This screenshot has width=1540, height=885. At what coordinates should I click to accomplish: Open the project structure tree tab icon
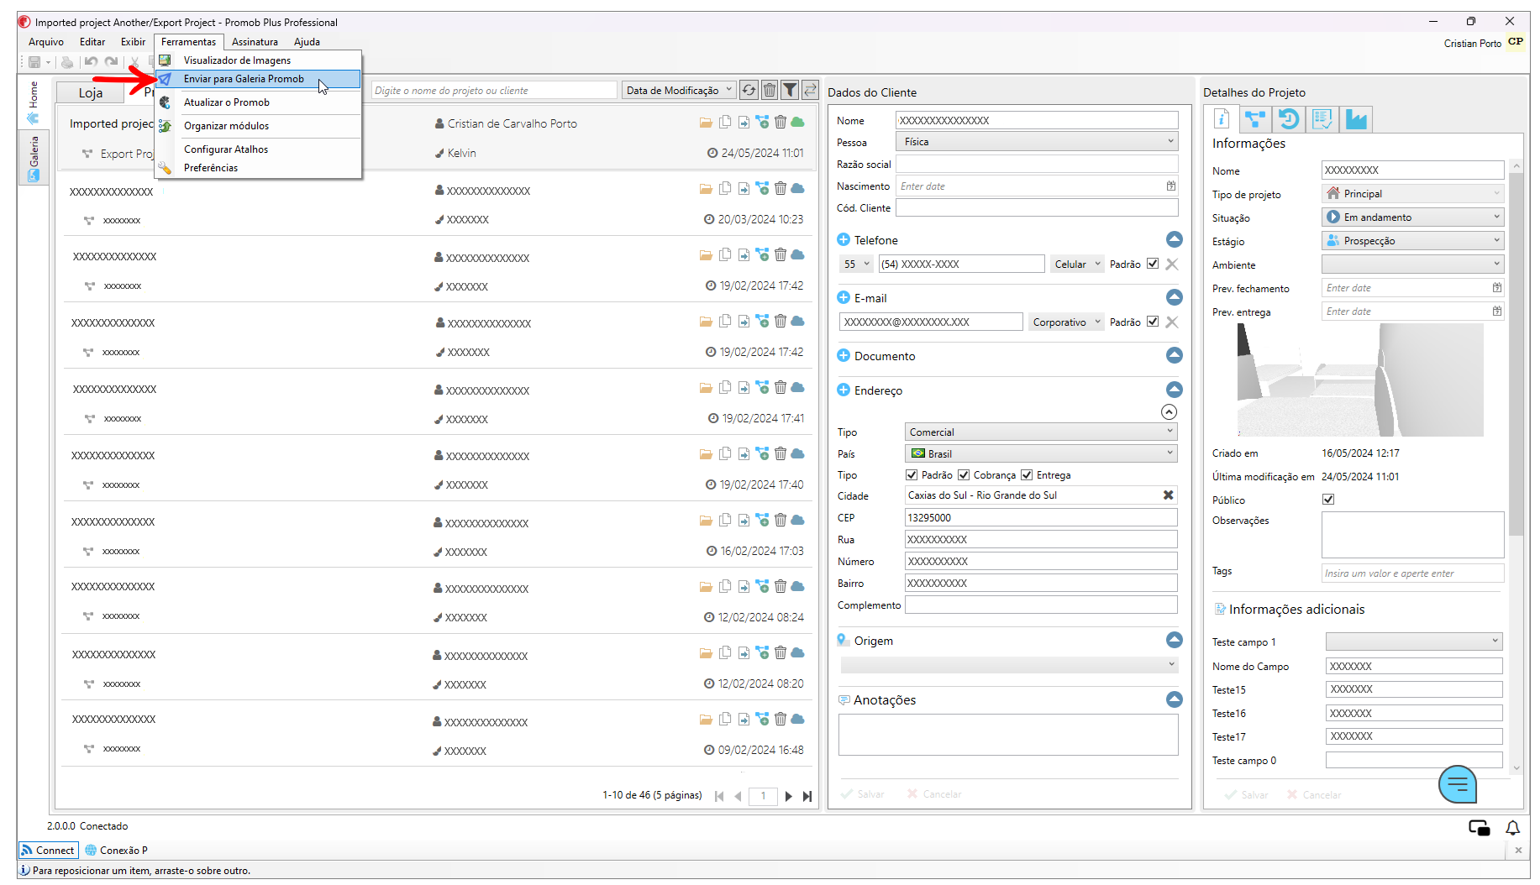(1255, 119)
